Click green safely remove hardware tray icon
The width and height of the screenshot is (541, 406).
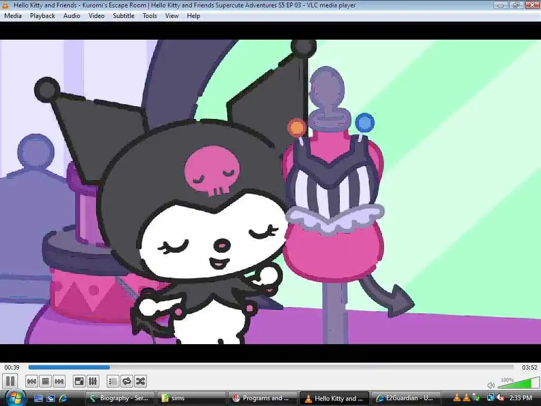point(476,398)
